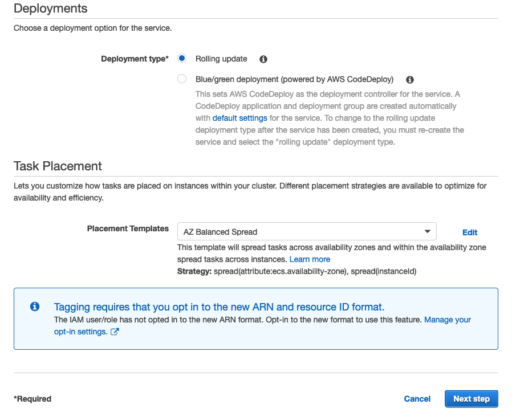Image resolution: width=516 pixels, height=417 pixels.
Task: Show info about Rolling update
Action: pos(263,59)
